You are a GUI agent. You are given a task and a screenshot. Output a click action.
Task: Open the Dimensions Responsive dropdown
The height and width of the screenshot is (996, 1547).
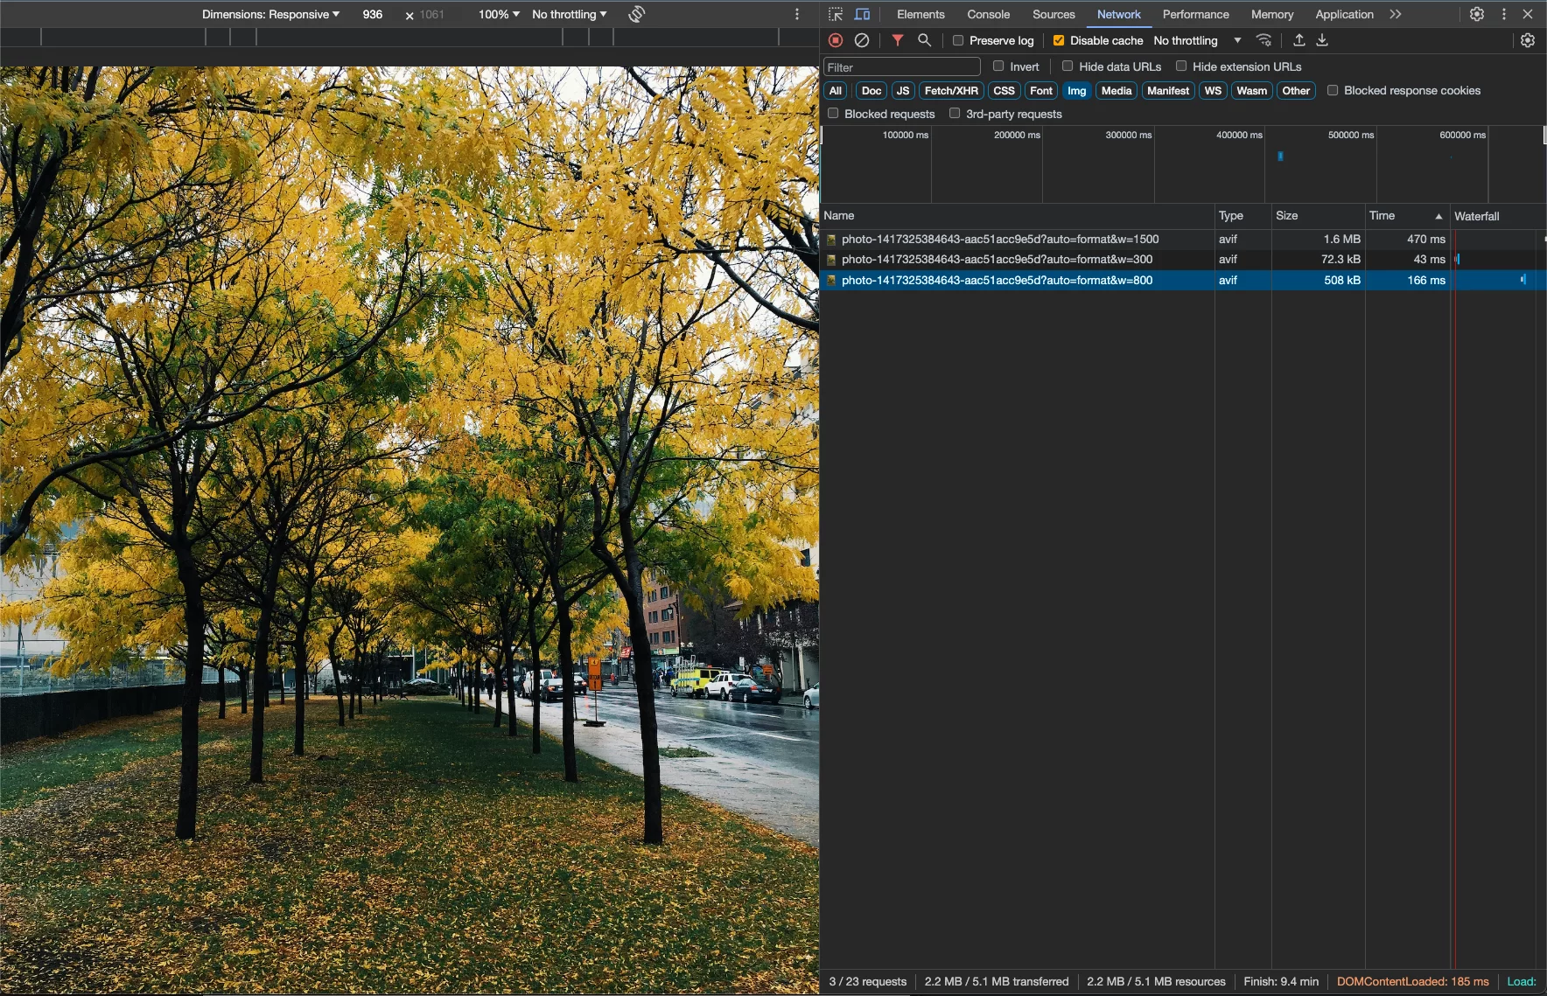pos(269,14)
